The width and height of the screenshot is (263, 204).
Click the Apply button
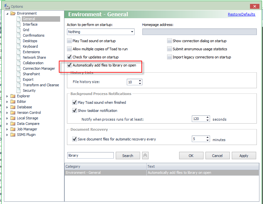pyautogui.click(x=244, y=156)
